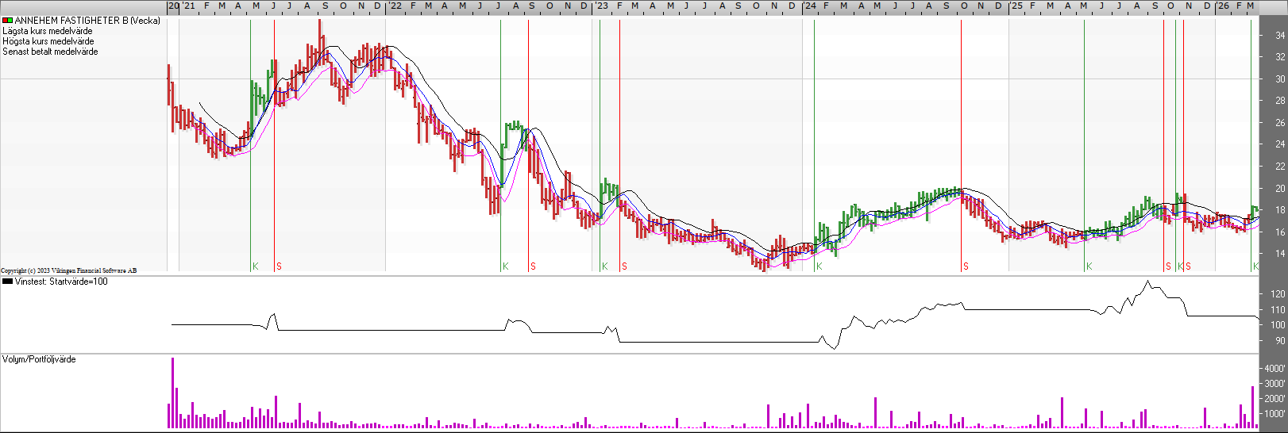Click the green K buy marker in mid-2022
The height and width of the screenshot is (433, 1288).
505,266
